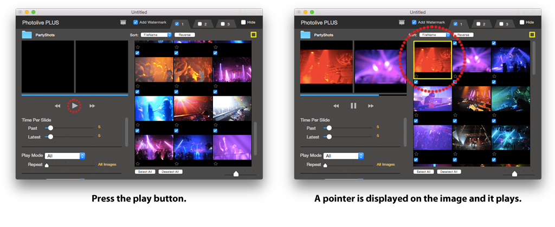555x227 pixels.
Task: Star the red light burst photo, left window
Action: [x=176, y=125]
